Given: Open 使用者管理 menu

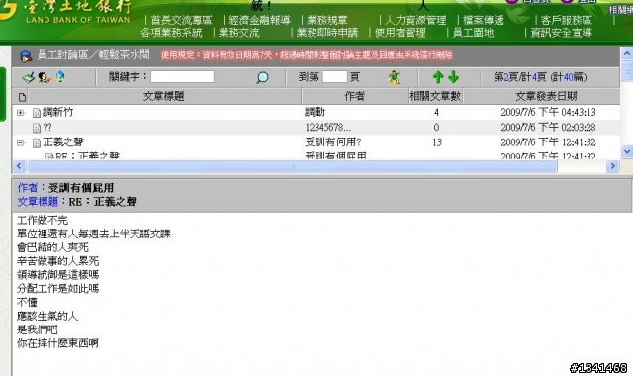Looking at the screenshot, I should click(x=401, y=33).
